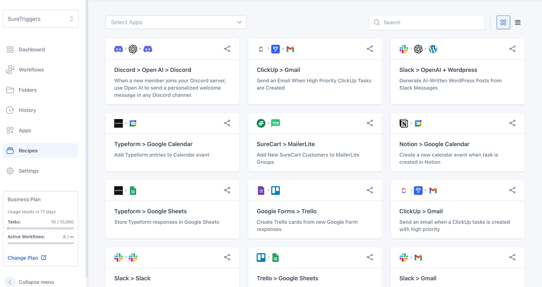Click the Tasks usage progress bar

(x=40, y=228)
